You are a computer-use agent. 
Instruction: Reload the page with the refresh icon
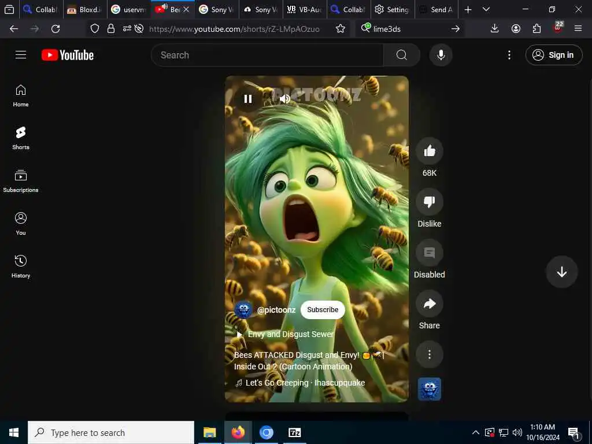(x=55, y=29)
